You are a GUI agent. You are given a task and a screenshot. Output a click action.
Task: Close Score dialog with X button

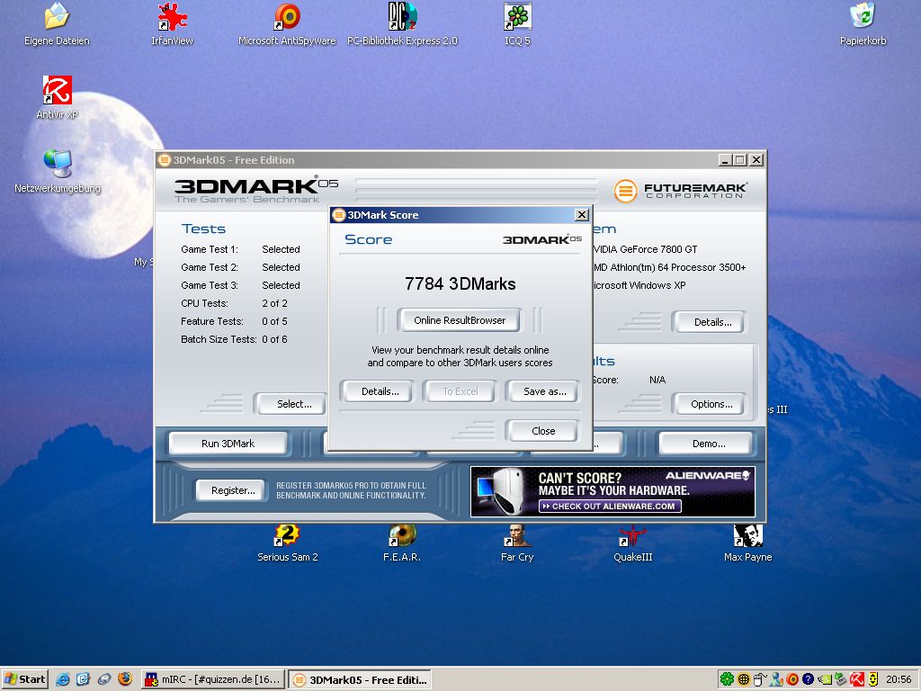click(x=582, y=215)
